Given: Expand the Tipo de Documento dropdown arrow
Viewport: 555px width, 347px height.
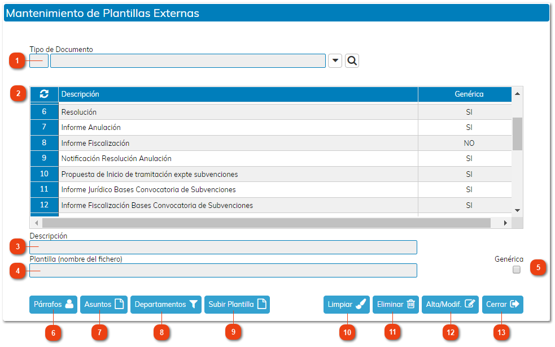Looking at the screenshot, I should coord(335,61).
